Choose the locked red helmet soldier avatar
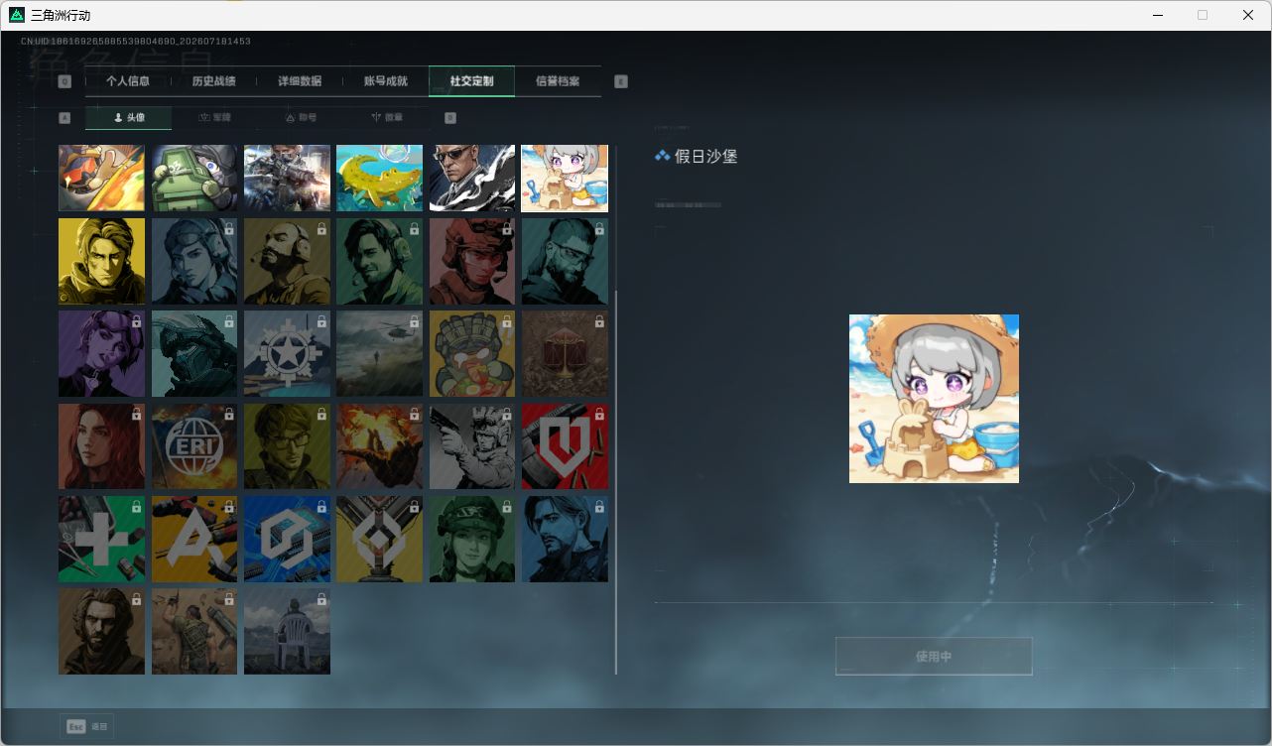The image size is (1272, 746). pos(472,261)
